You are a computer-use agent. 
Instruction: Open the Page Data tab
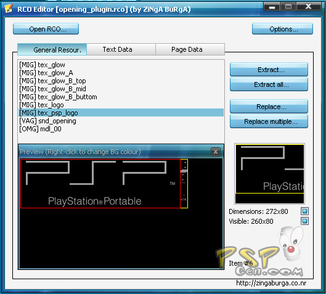[x=190, y=49]
